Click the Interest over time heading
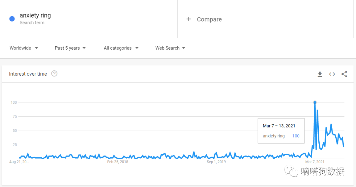 28,74
